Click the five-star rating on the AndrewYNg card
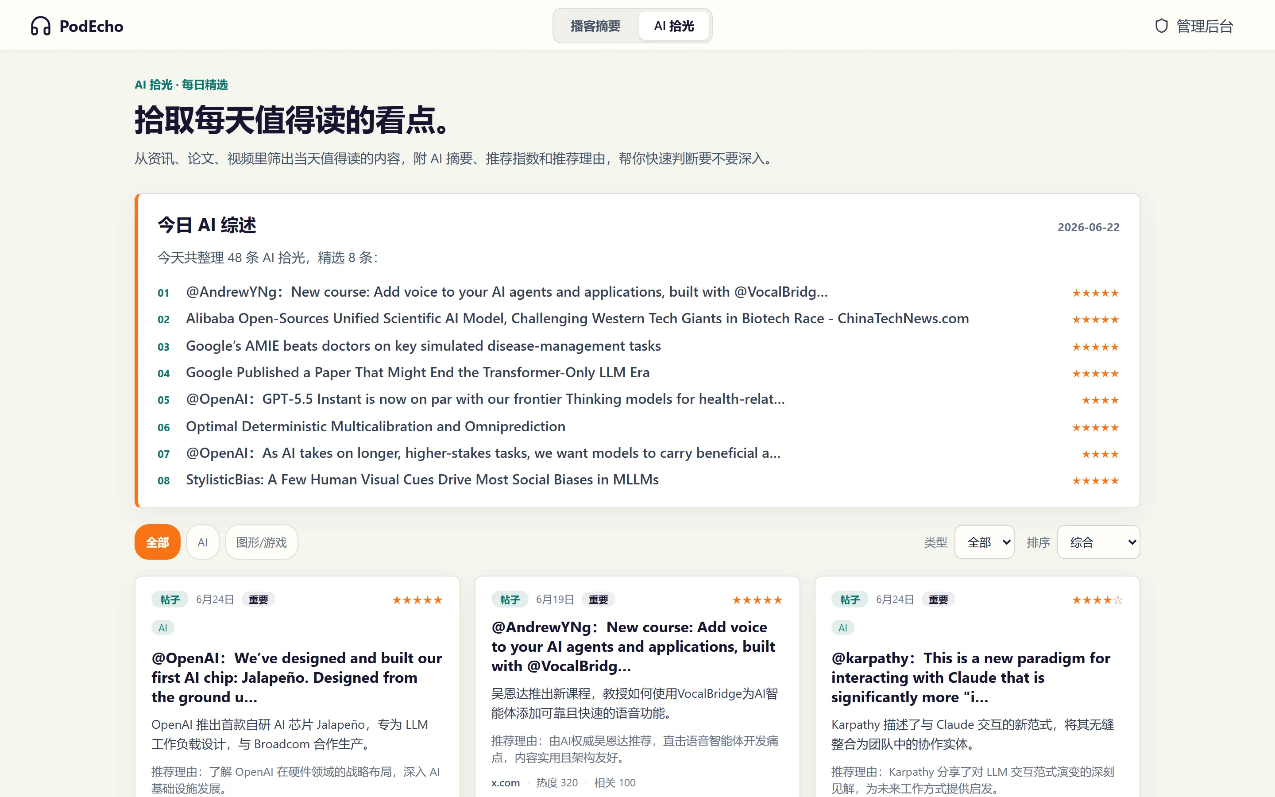This screenshot has height=797, width=1275. pos(757,600)
